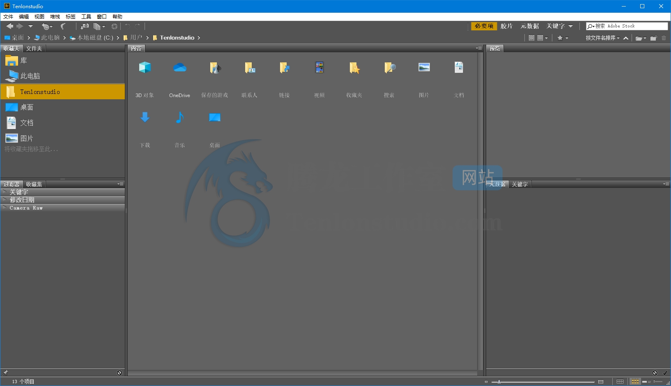Click the pin filter icon in filter panel
Screen dimensions: 671x386
(x=5, y=373)
